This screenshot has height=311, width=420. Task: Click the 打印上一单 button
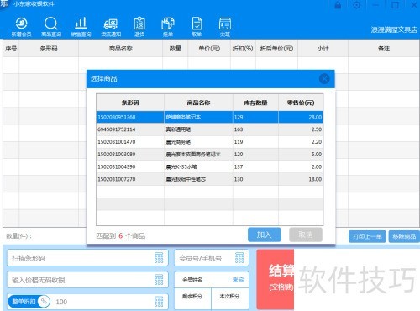point(367,236)
